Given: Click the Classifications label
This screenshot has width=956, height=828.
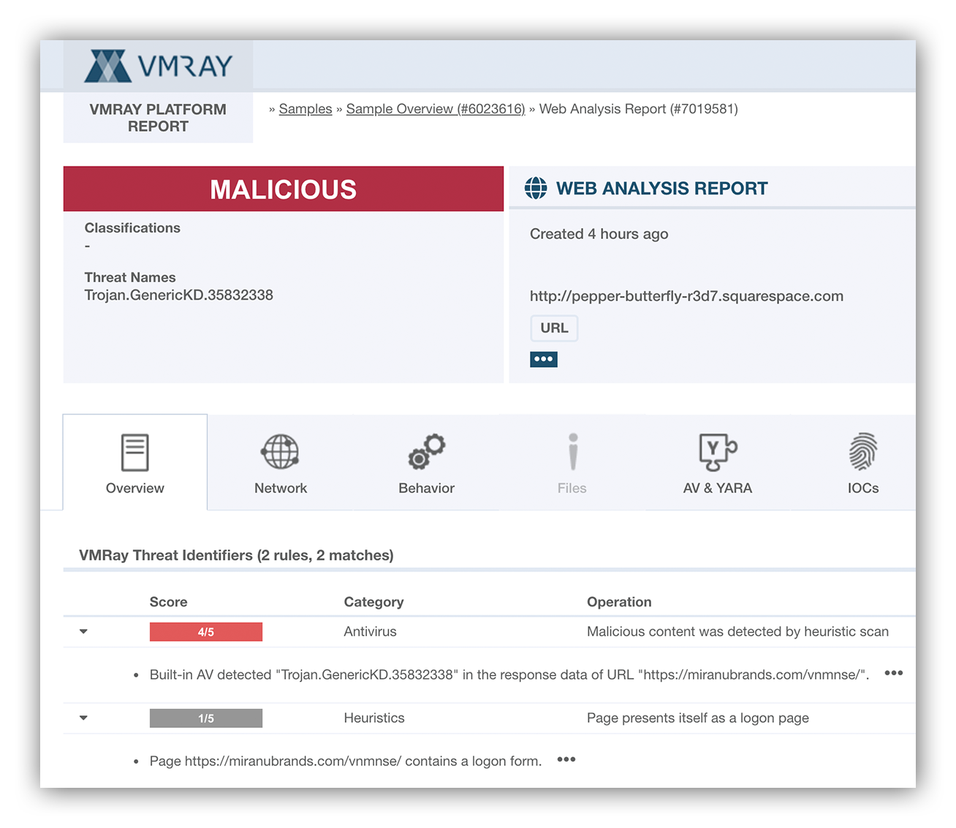Looking at the screenshot, I should 132,228.
